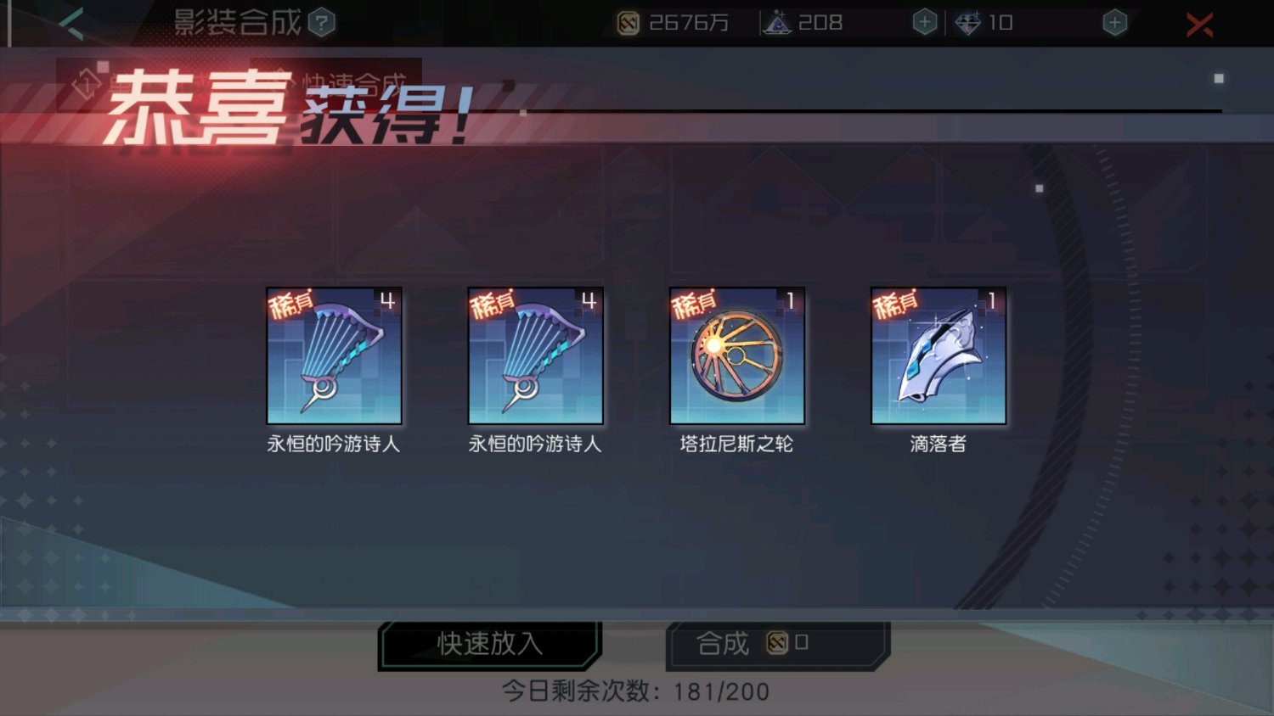Viewport: 1274px width, 716px height.
Task: Close the screen with red X
Action: coord(1200,25)
